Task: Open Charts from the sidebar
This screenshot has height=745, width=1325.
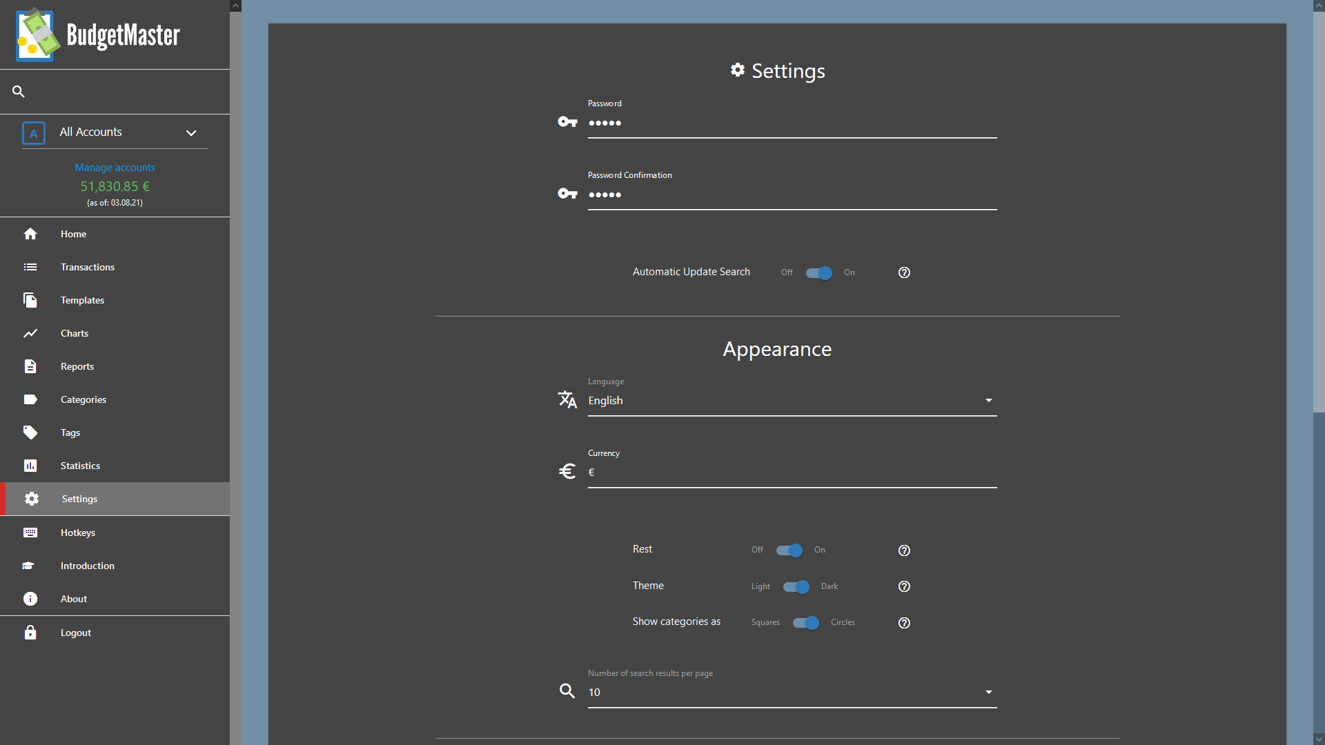Action: pyautogui.click(x=115, y=333)
